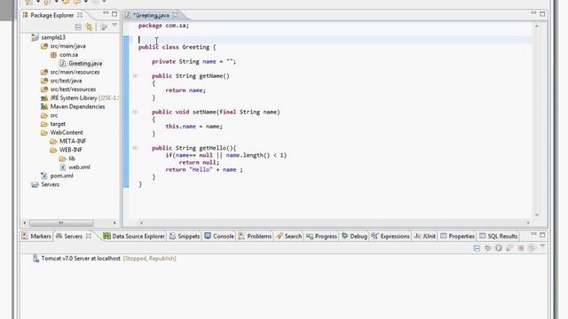
Task: Select the target folder
Action: click(x=58, y=124)
